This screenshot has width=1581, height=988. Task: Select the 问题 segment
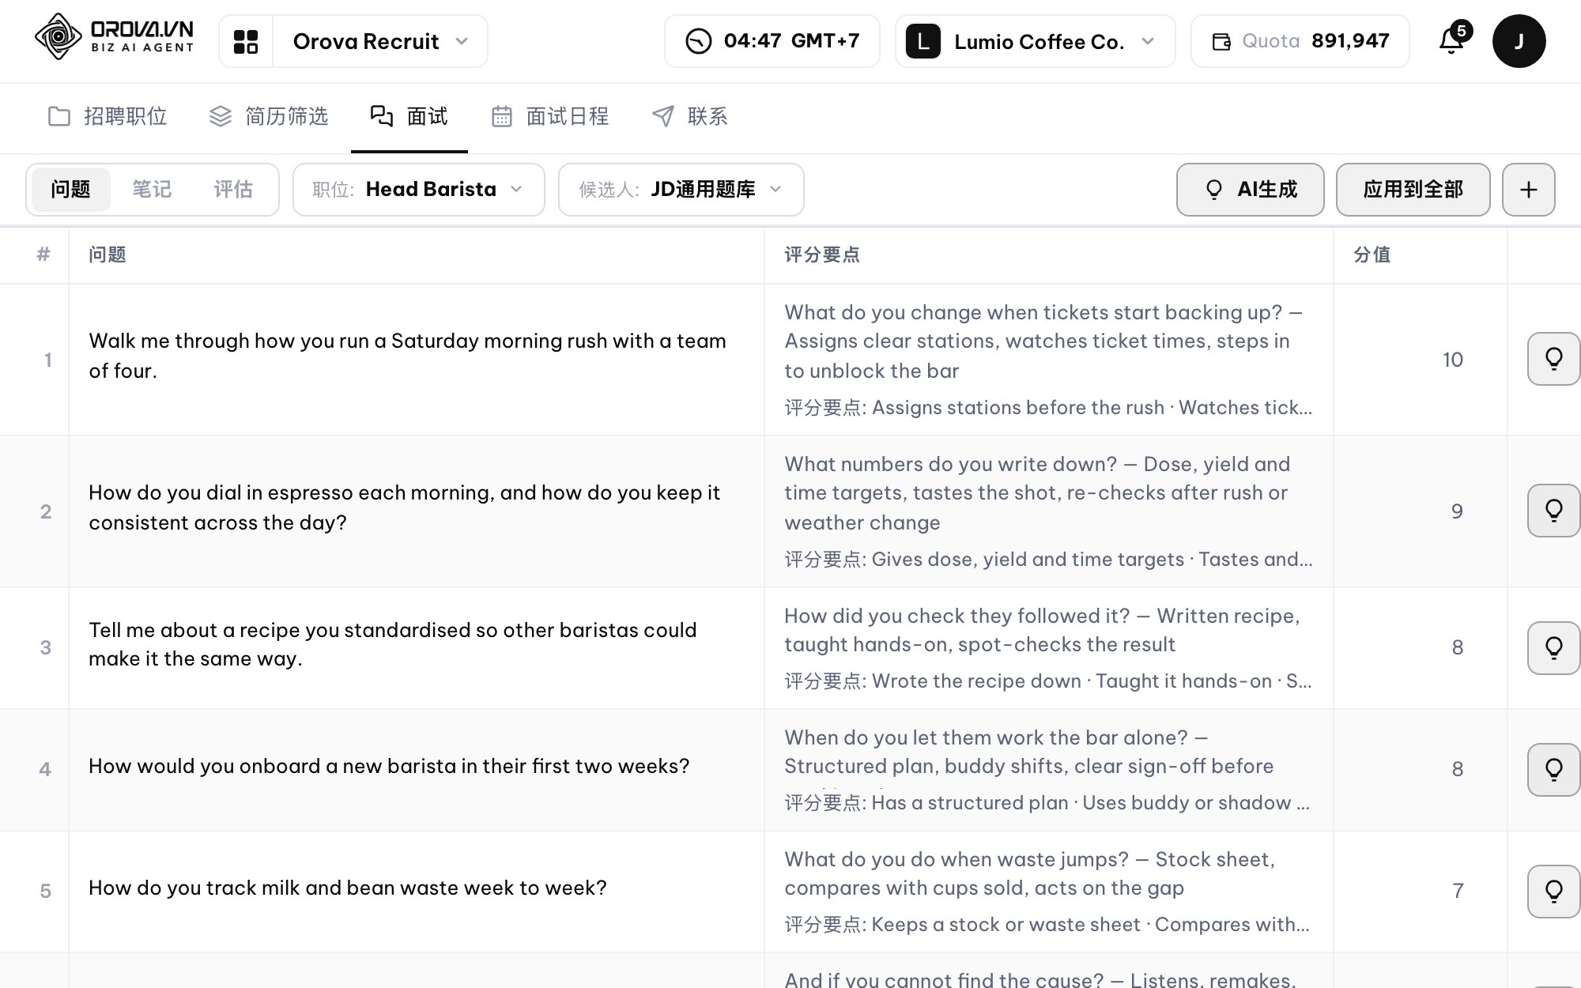(70, 190)
